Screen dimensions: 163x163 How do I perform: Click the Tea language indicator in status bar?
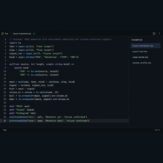click(5, 130)
